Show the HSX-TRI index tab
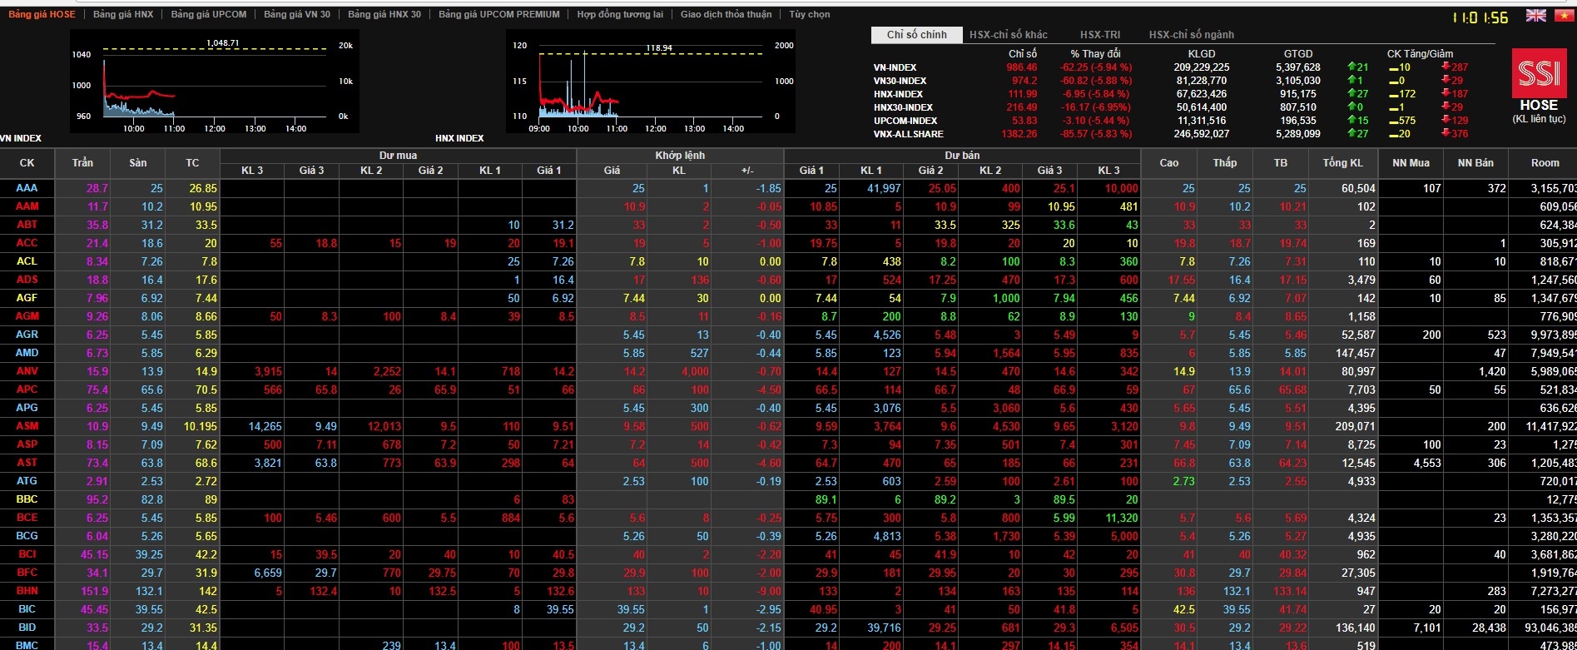 coord(1100,35)
